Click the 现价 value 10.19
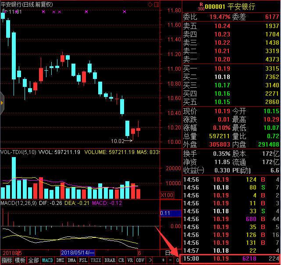 pyautogui.click(x=222, y=111)
